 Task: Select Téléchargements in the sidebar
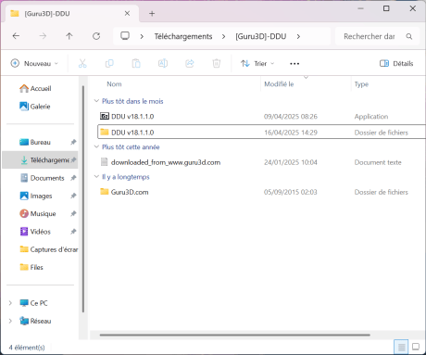[x=40, y=160]
